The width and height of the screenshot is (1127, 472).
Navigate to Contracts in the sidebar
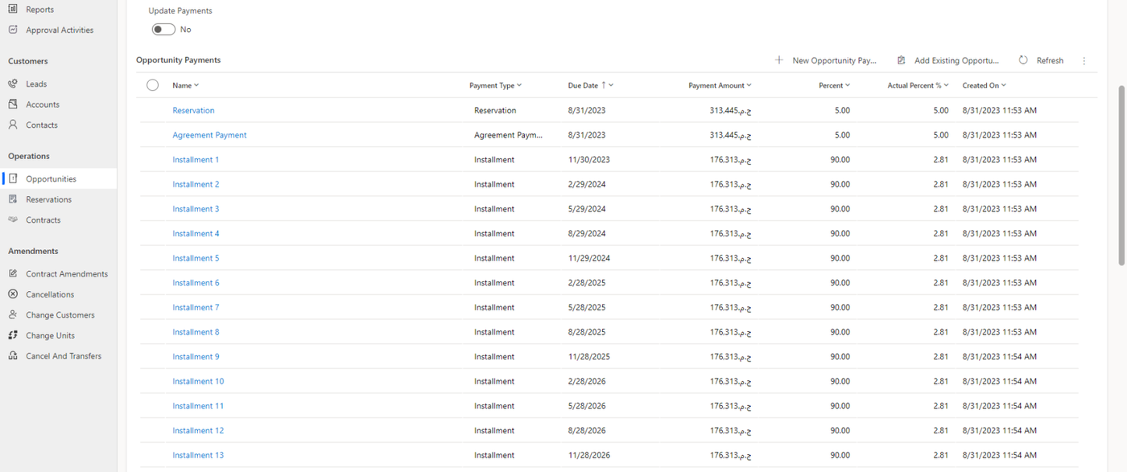point(43,220)
